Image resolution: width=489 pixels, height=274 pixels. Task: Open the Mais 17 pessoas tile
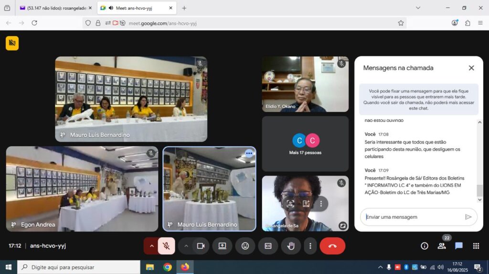click(305, 144)
